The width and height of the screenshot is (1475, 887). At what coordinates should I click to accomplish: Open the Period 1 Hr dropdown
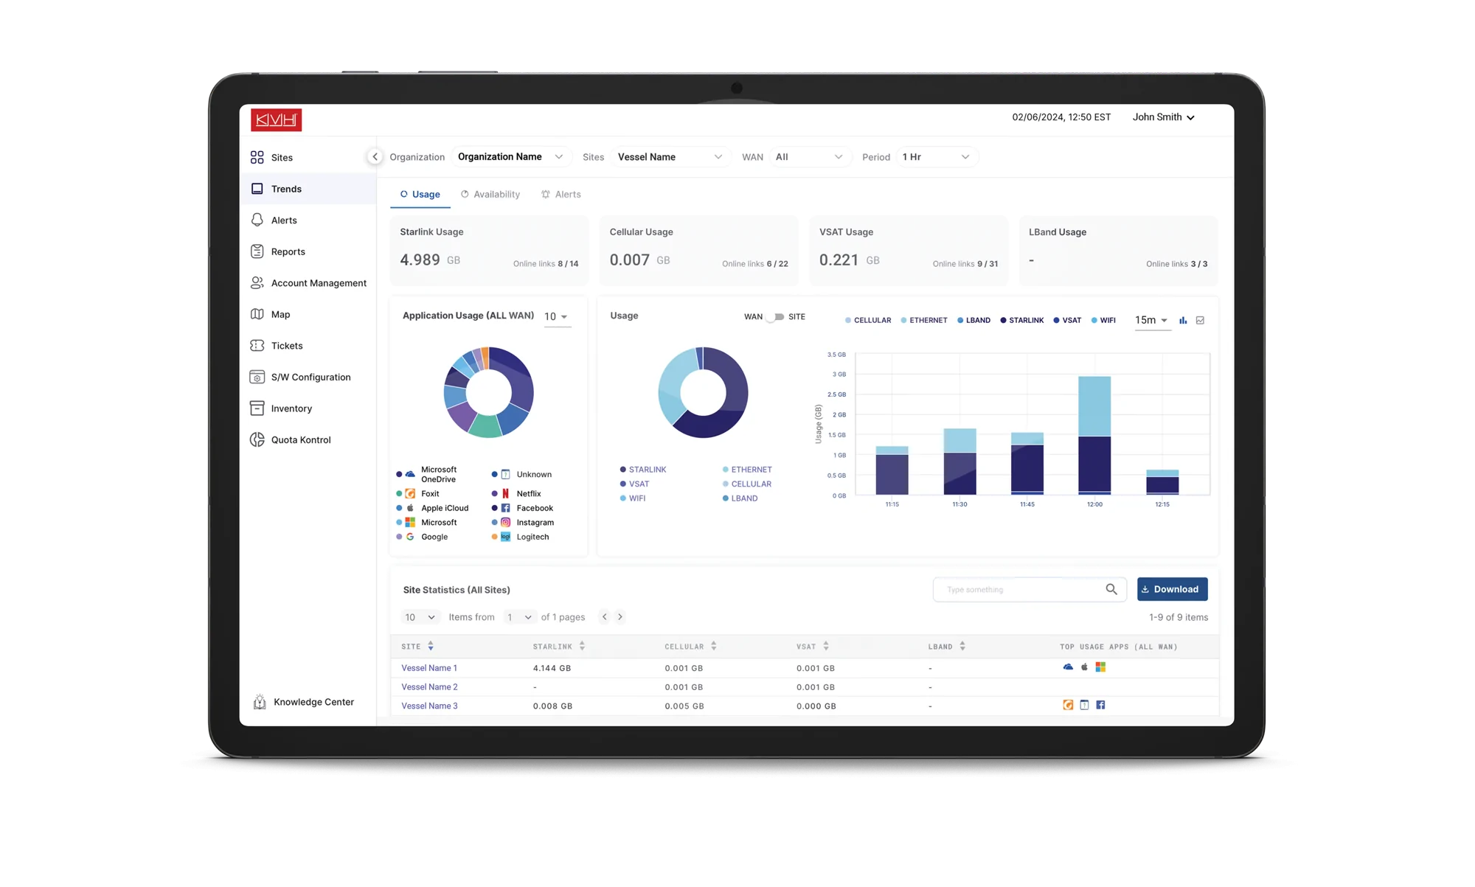point(935,157)
